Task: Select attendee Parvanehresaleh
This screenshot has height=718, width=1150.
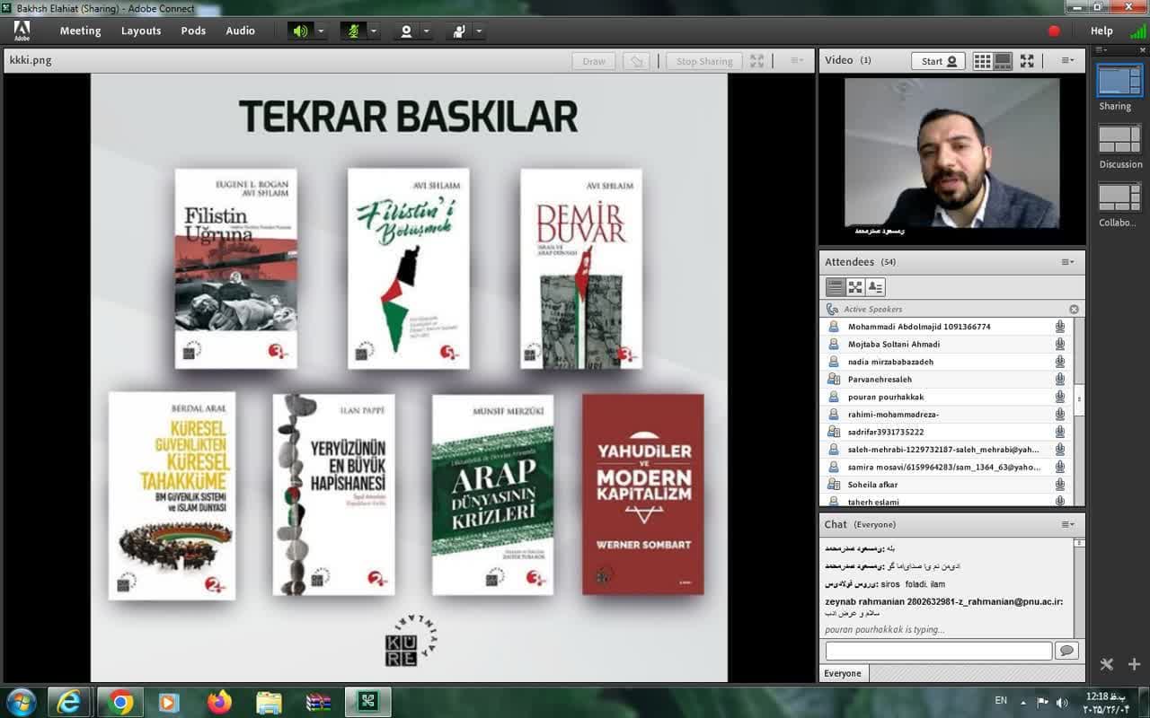Action: [x=948, y=379]
